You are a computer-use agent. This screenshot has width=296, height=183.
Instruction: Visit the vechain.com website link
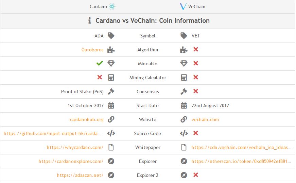pyautogui.click(x=205, y=119)
